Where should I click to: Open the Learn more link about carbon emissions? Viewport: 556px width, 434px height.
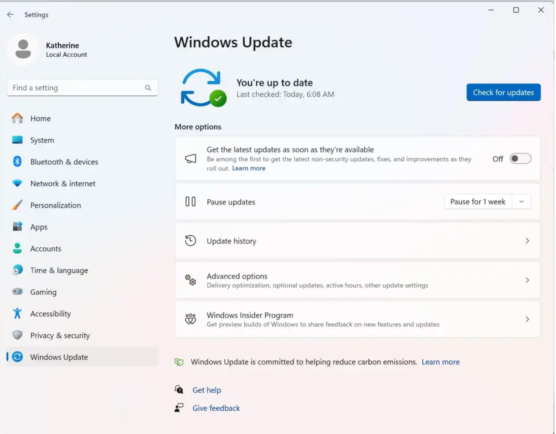[440, 362]
